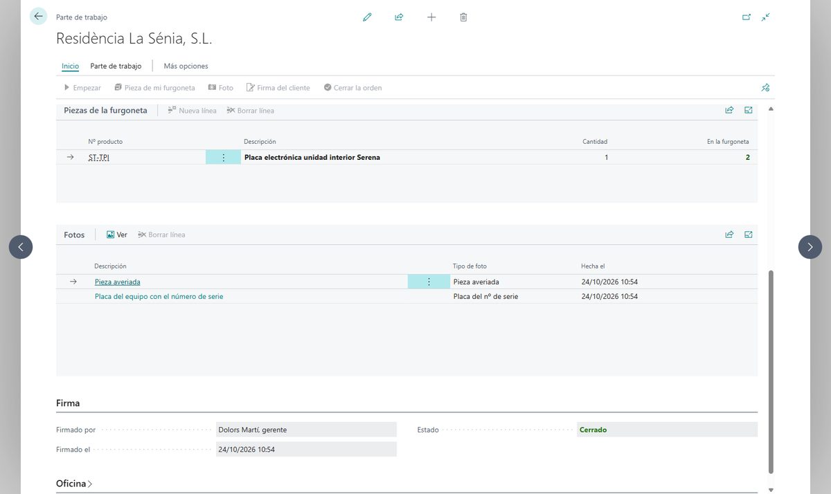Collapse the Firma section header
Viewport: 831px width, 494px height.
(x=68, y=403)
